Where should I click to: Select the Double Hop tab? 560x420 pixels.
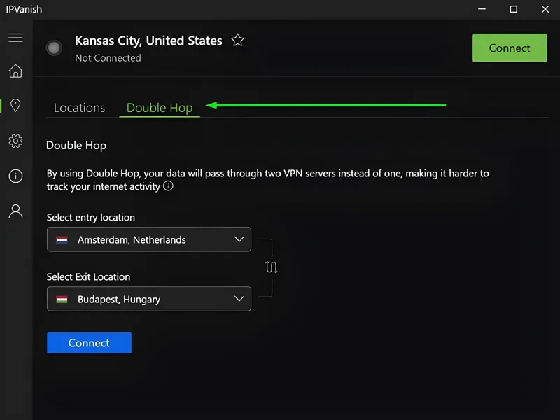160,108
